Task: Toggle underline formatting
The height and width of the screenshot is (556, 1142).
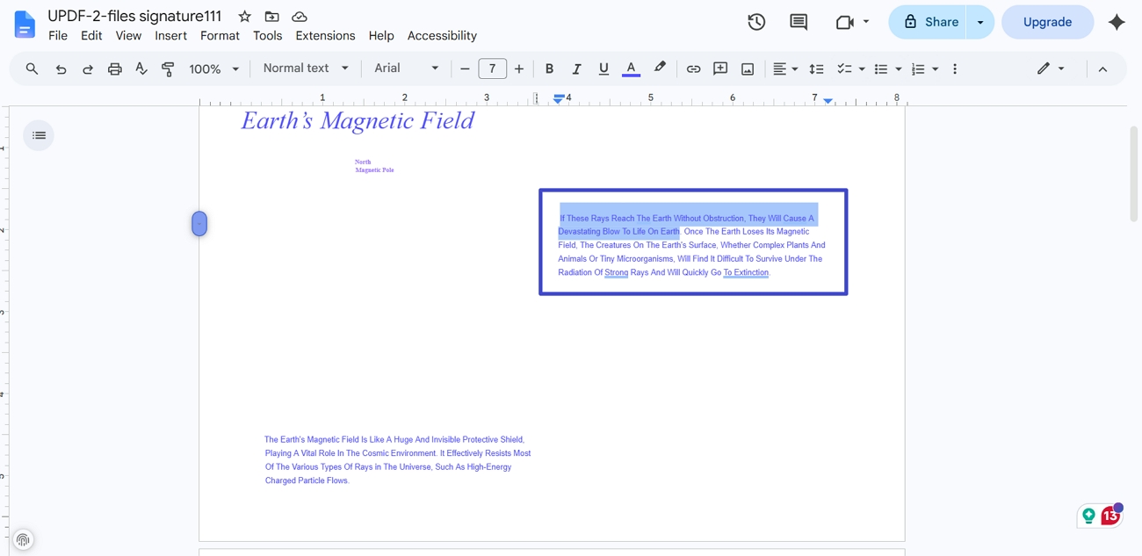Action: click(604, 69)
